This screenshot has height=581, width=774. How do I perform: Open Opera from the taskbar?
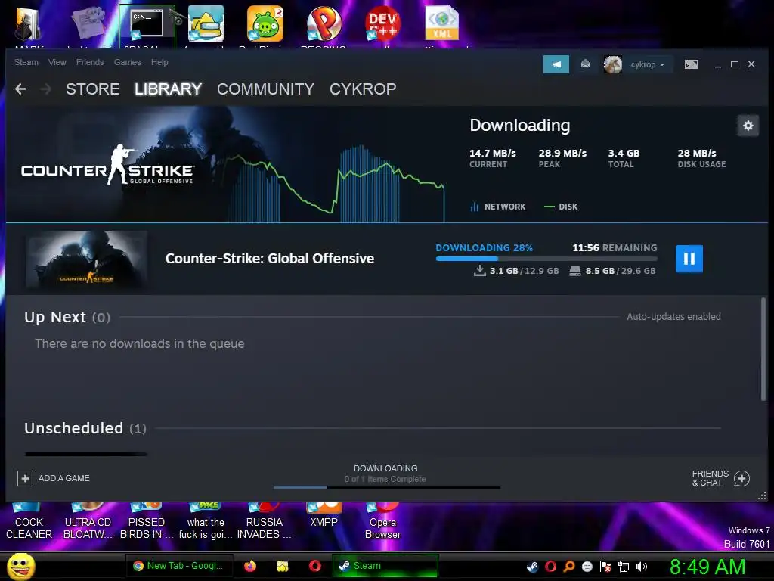(315, 566)
